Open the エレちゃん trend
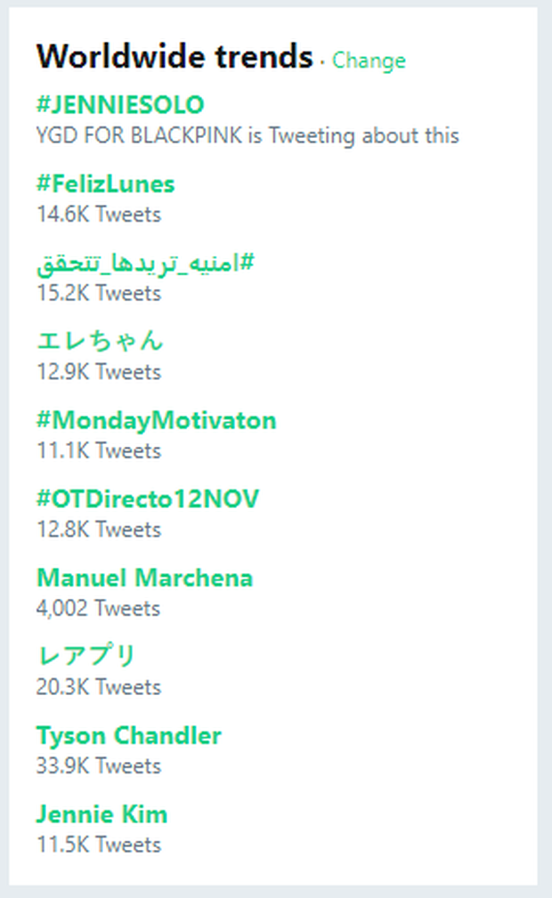Screen dimensions: 552x898 [x=100, y=341]
